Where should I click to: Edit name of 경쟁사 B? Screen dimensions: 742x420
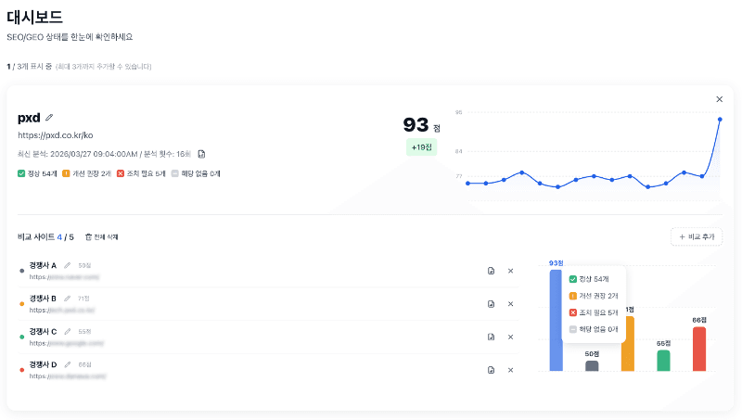tap(67, 299)
